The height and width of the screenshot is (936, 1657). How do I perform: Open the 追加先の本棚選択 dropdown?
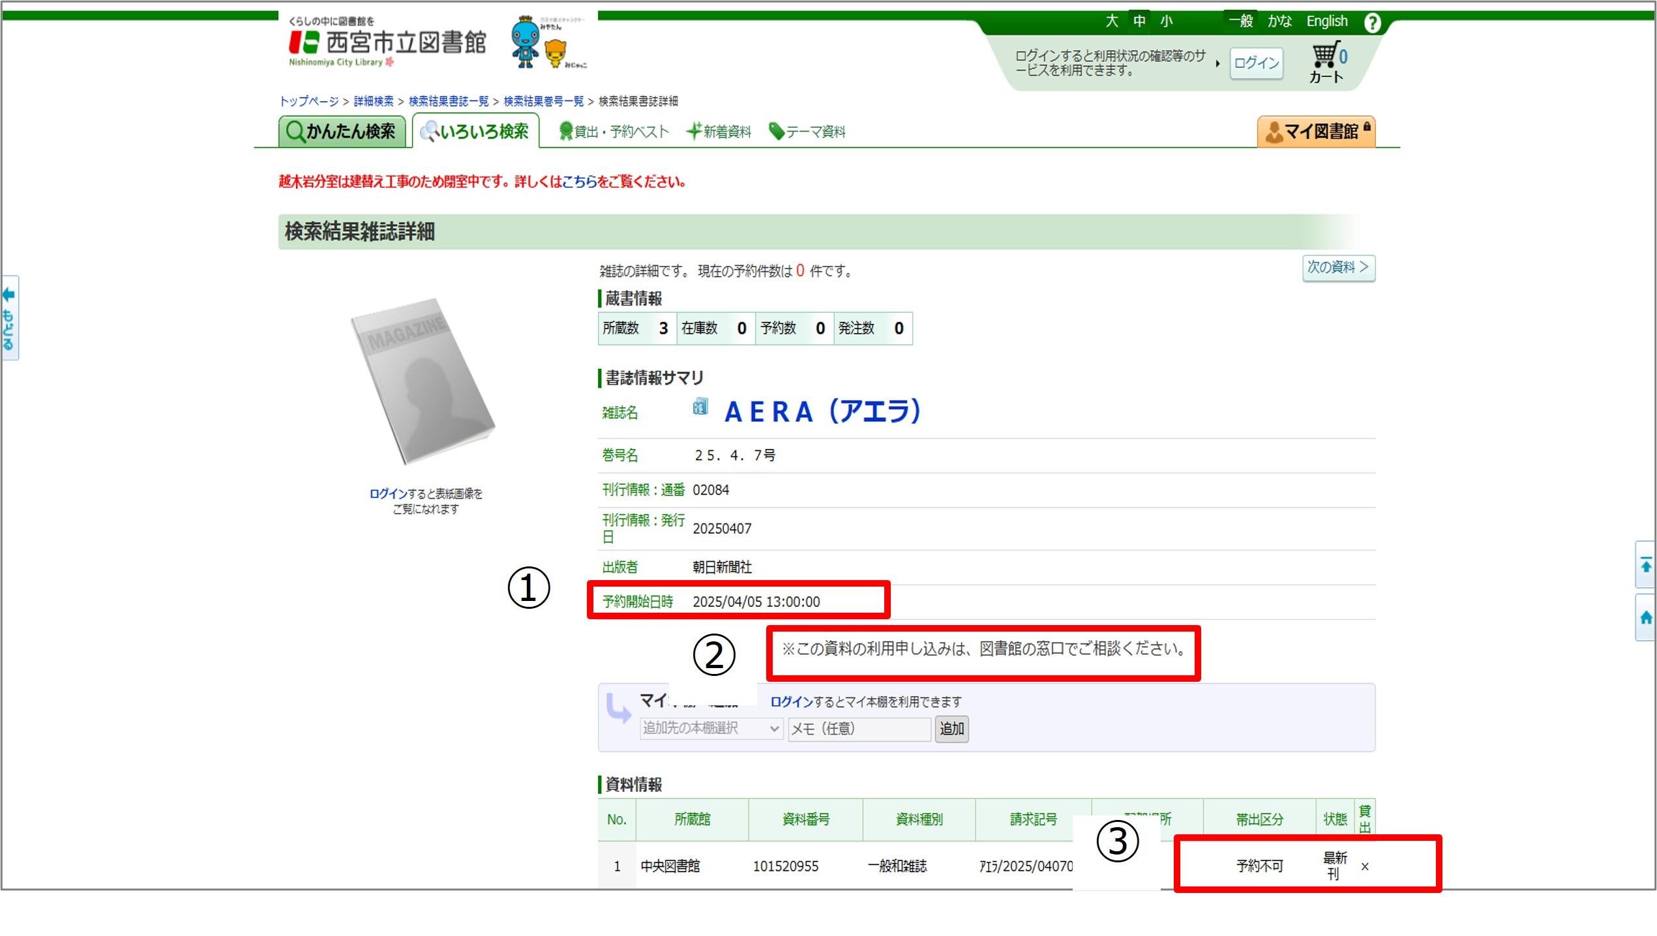click(x=711, y=728)
